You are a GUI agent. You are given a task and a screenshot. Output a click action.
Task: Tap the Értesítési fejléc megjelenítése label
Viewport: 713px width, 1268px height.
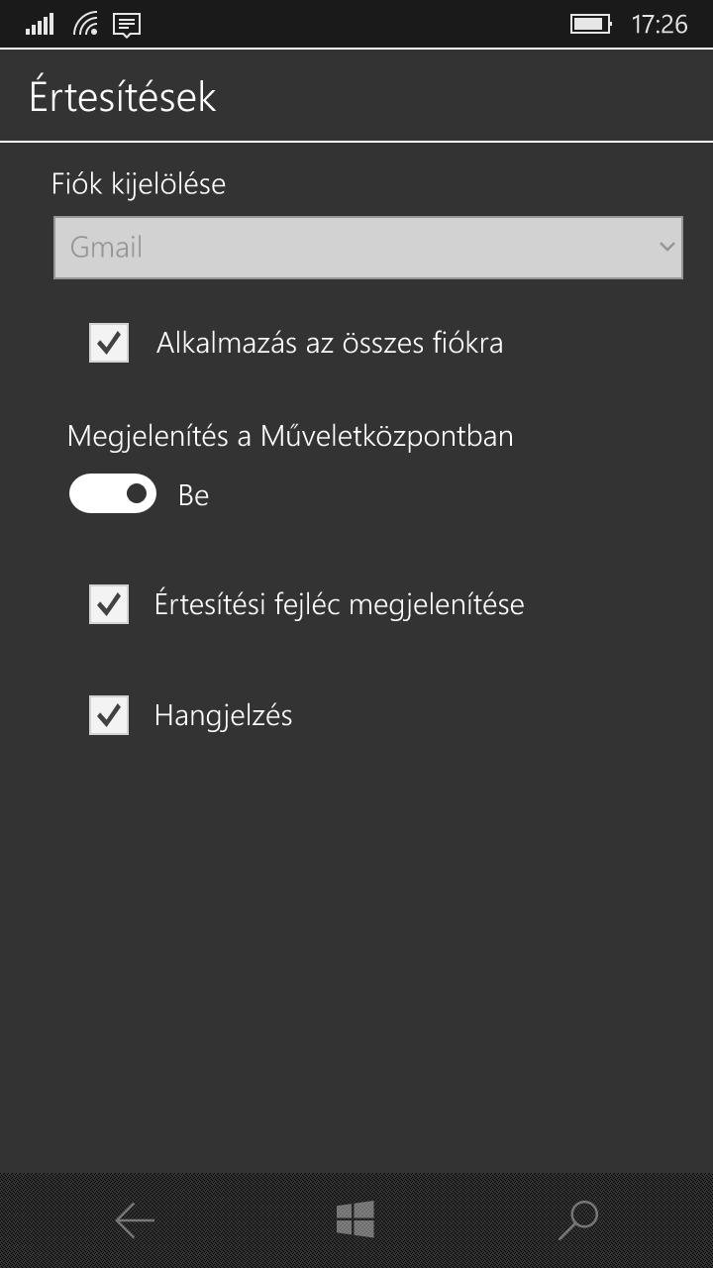click(x=340, y=604)
